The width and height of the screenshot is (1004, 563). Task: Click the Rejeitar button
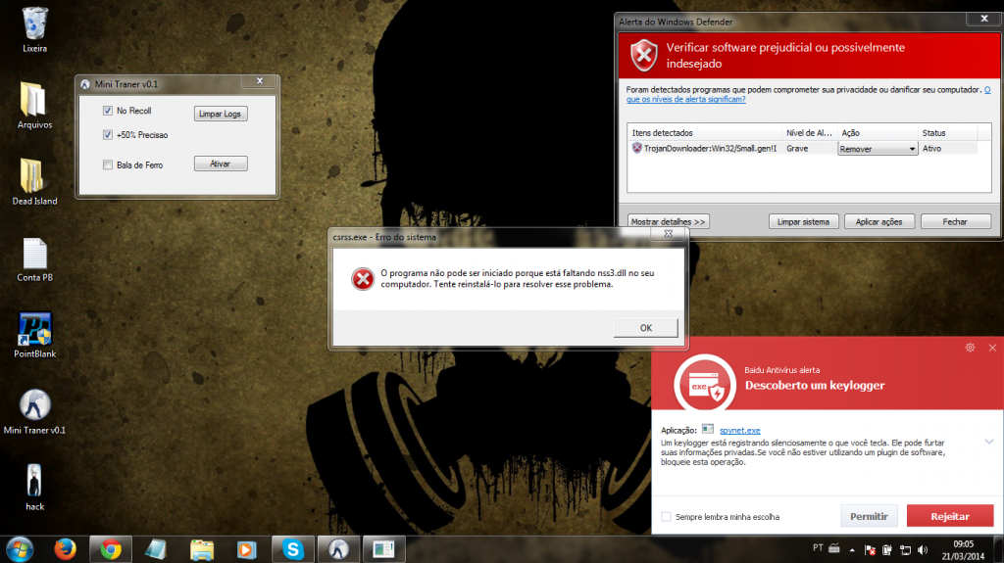(x=949, y=516)
